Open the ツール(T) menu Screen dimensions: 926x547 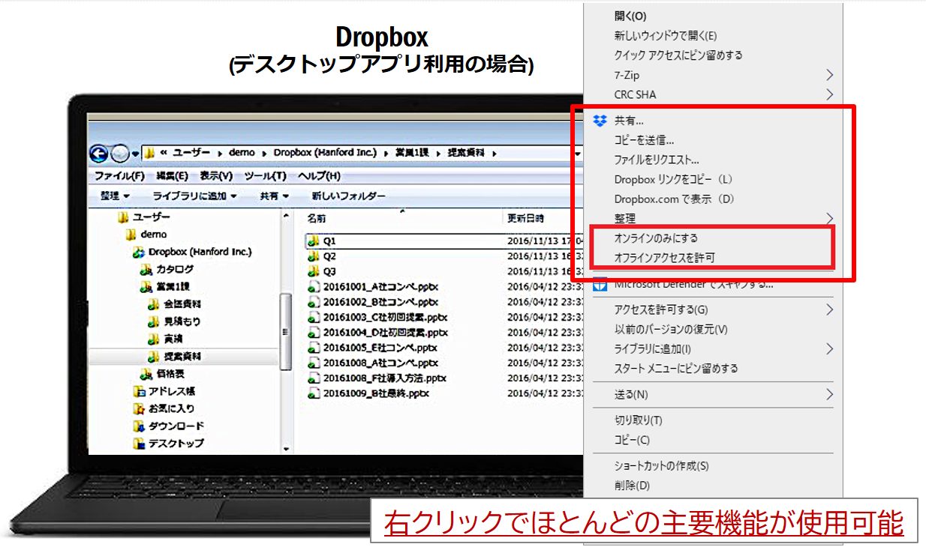265,176
